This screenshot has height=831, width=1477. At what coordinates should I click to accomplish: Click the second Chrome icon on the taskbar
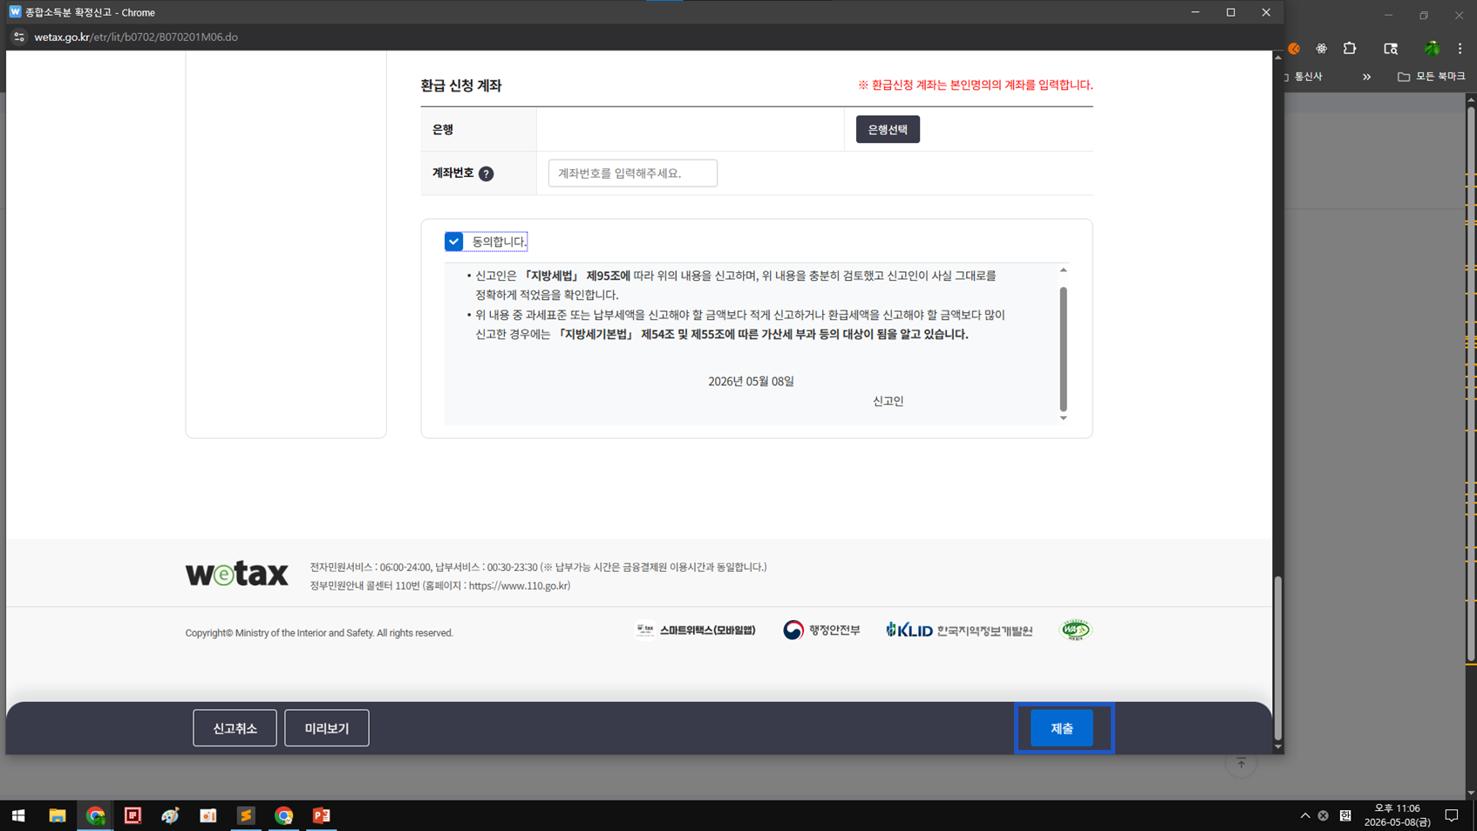[283, 815]
